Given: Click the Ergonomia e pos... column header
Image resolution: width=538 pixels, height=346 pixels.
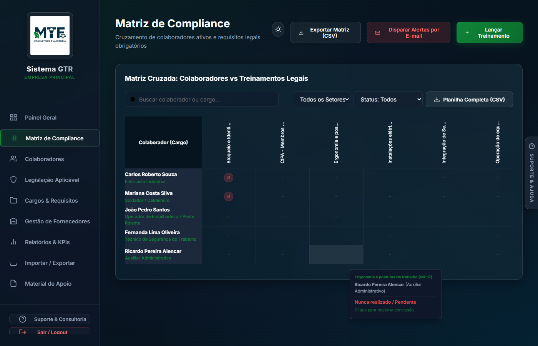Looking at the screenshot, I should pos(336,143).
